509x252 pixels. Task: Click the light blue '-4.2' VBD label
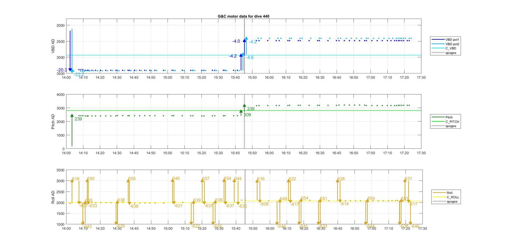(253, 42)
